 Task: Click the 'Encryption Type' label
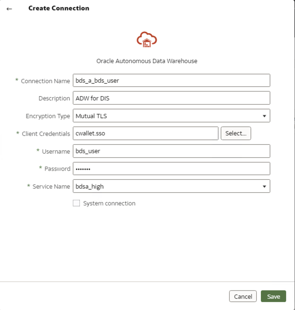[x=48, y=116]
